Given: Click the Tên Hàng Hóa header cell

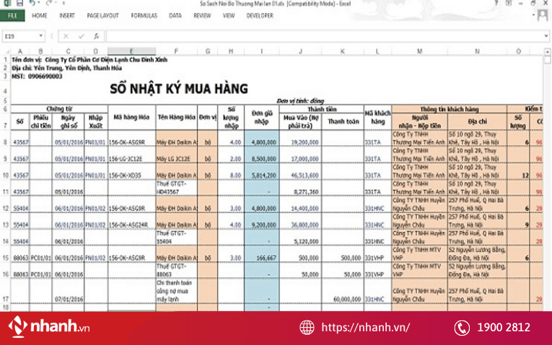Looking at the screenshot, I should click(x=176, y=118).
